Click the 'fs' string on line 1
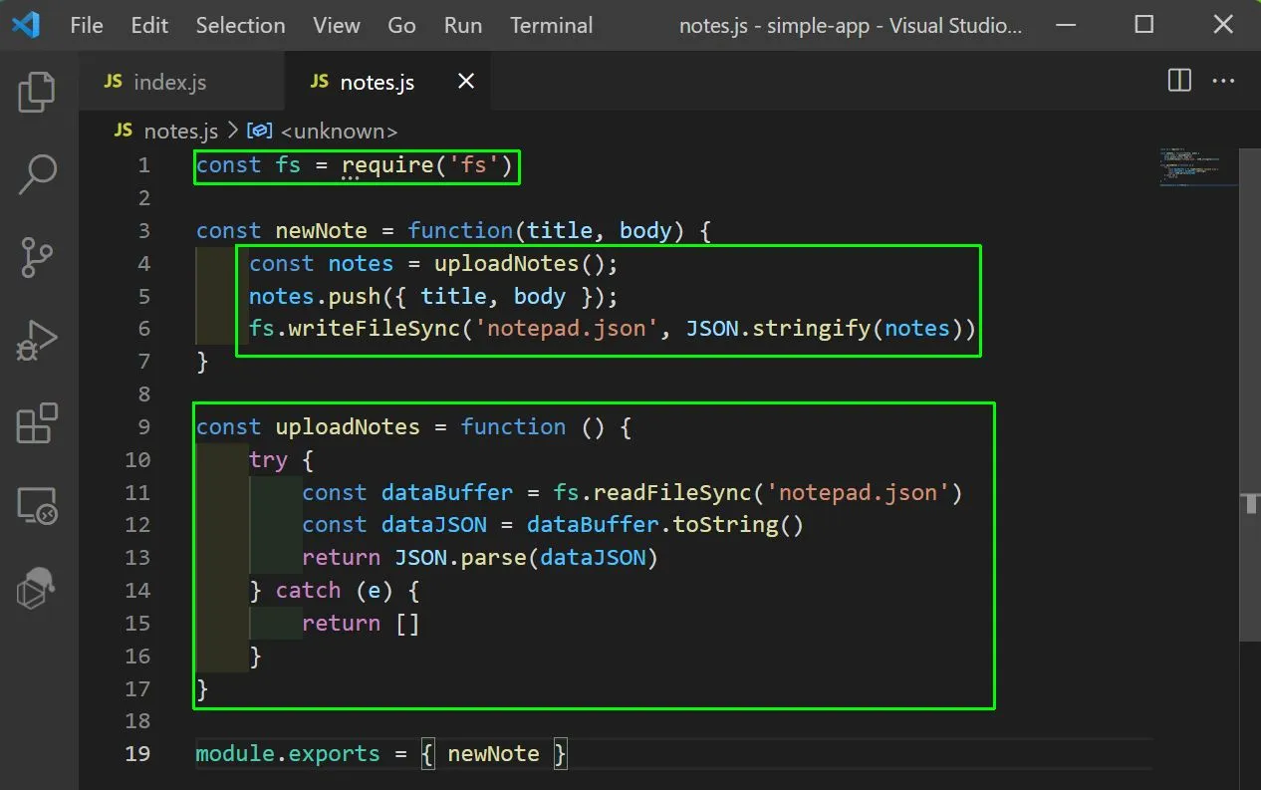This screenshot has width=1261, height=790. click(473, 165)
